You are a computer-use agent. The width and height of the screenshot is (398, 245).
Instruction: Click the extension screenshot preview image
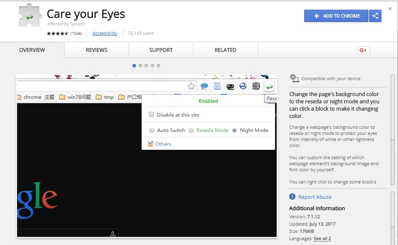147,156
